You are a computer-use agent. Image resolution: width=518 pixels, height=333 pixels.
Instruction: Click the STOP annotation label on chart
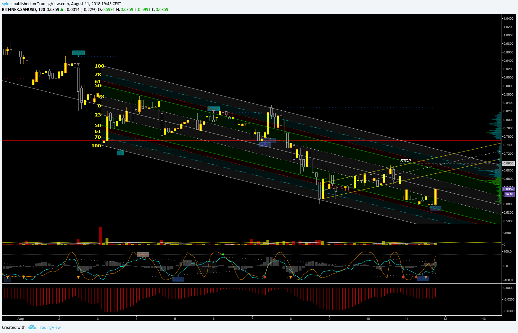point(405,161)
